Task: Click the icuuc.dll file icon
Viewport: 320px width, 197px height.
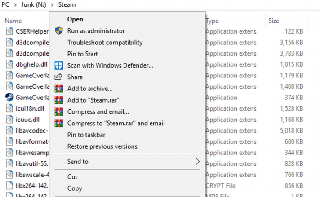Action: (9, 120)
